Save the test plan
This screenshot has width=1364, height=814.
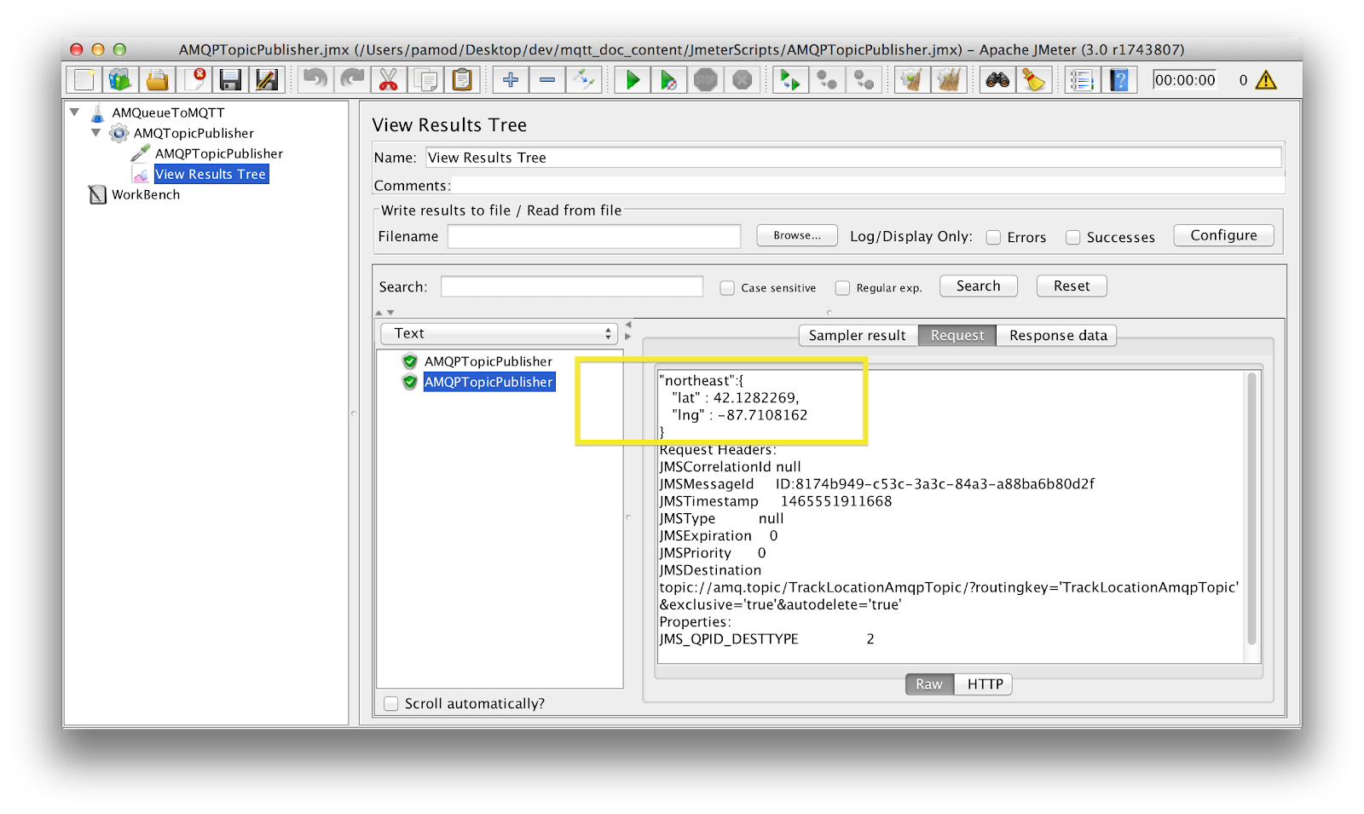coord(230,80)
